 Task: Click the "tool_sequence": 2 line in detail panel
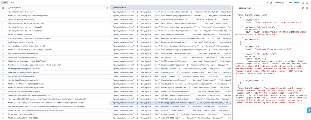coord(252,81)
